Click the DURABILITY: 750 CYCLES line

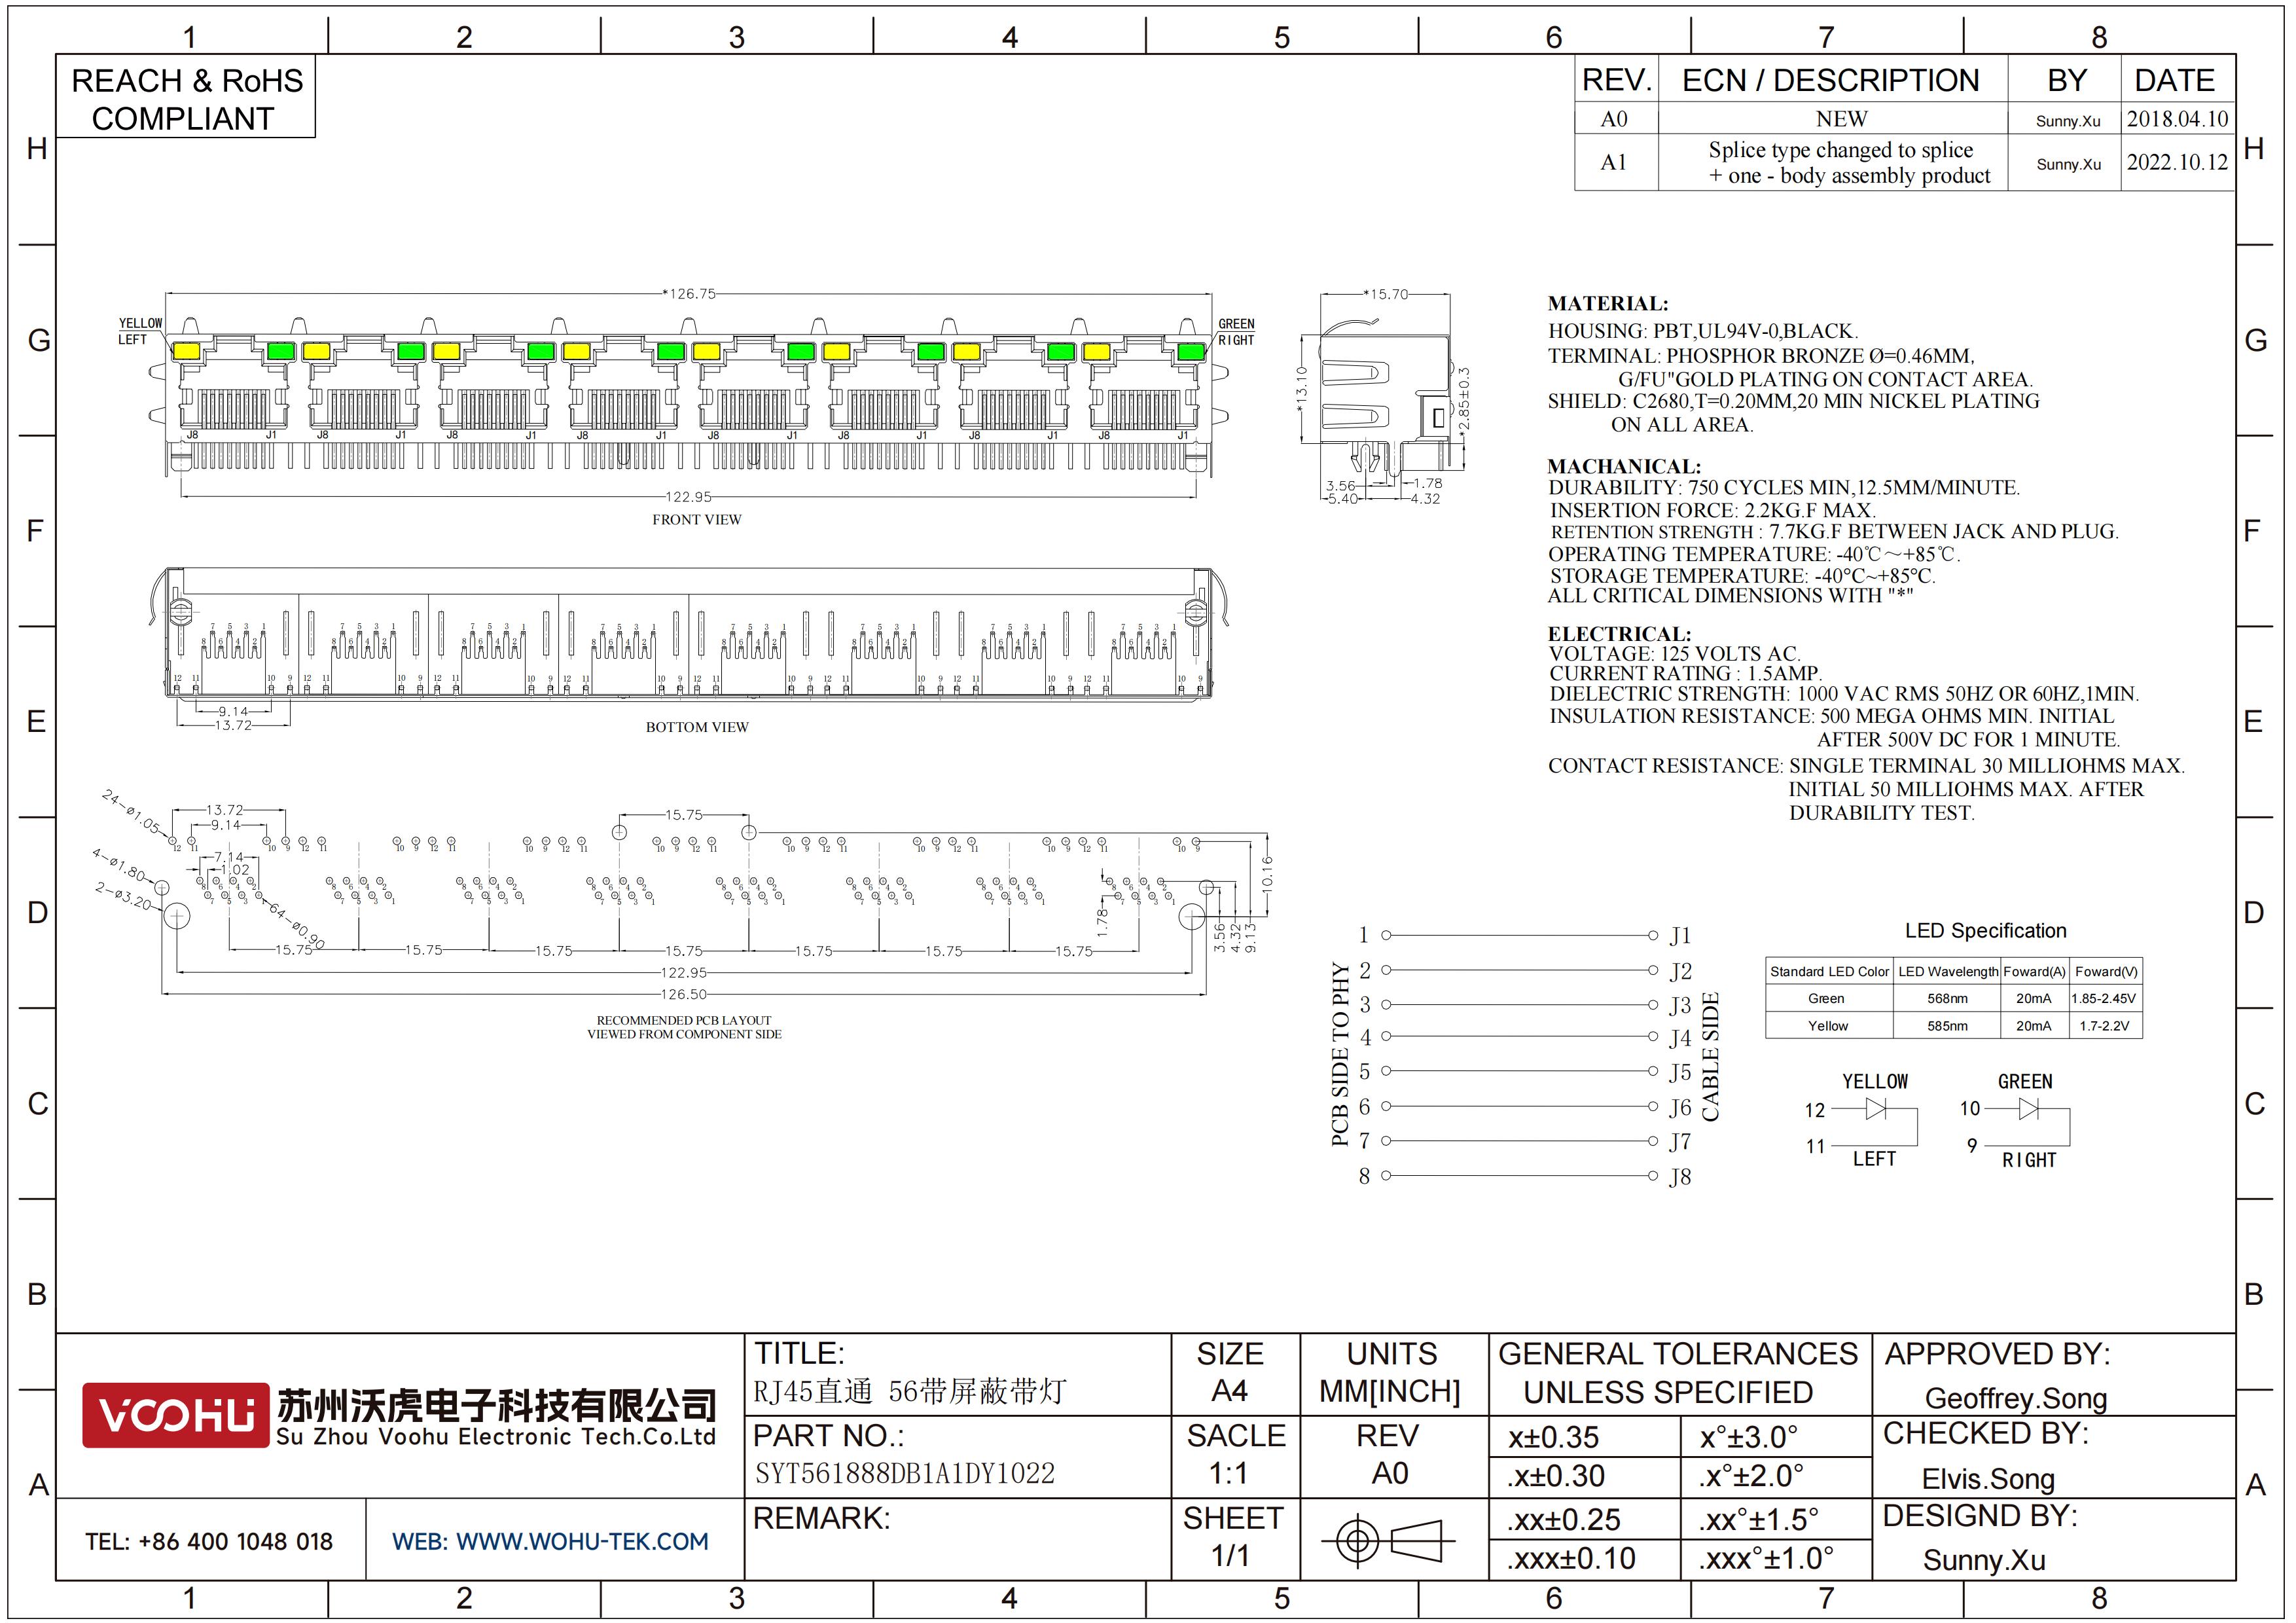[x=1784, y=487]
